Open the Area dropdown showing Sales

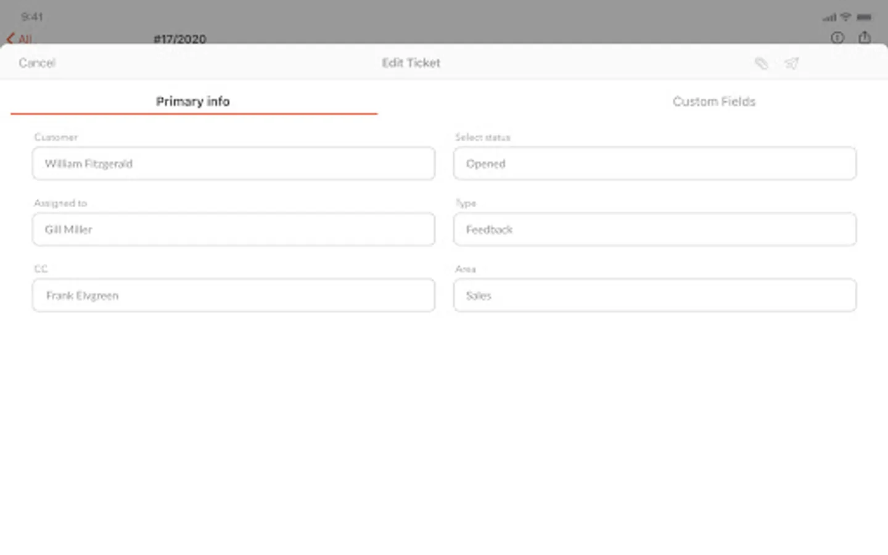pyautogui.click(x=654, y=295)
